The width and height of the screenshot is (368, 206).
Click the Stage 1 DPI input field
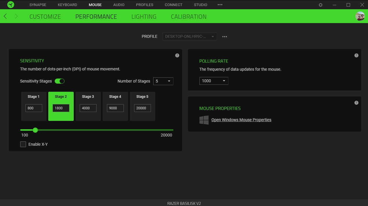pyautogui.click(x=34, y=108)
